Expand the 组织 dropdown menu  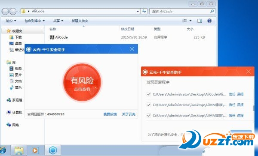pos(11,21)
